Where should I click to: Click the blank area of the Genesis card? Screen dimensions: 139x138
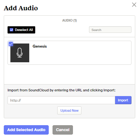(x=84, y=55)
